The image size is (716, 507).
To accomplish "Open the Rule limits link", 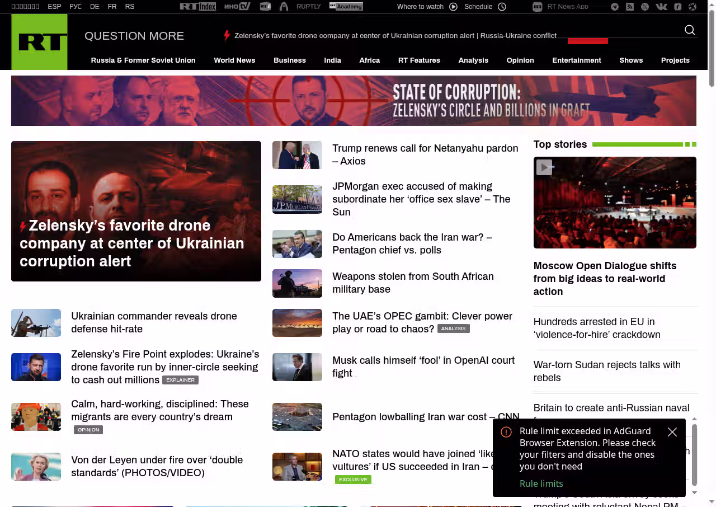I will click(x=541, y=483).
